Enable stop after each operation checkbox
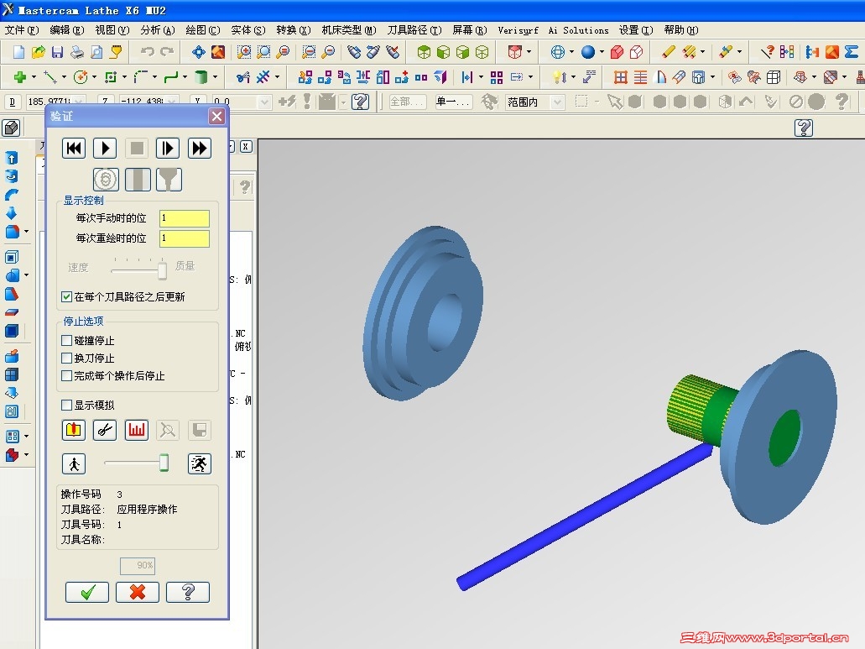 coord(67,376)
